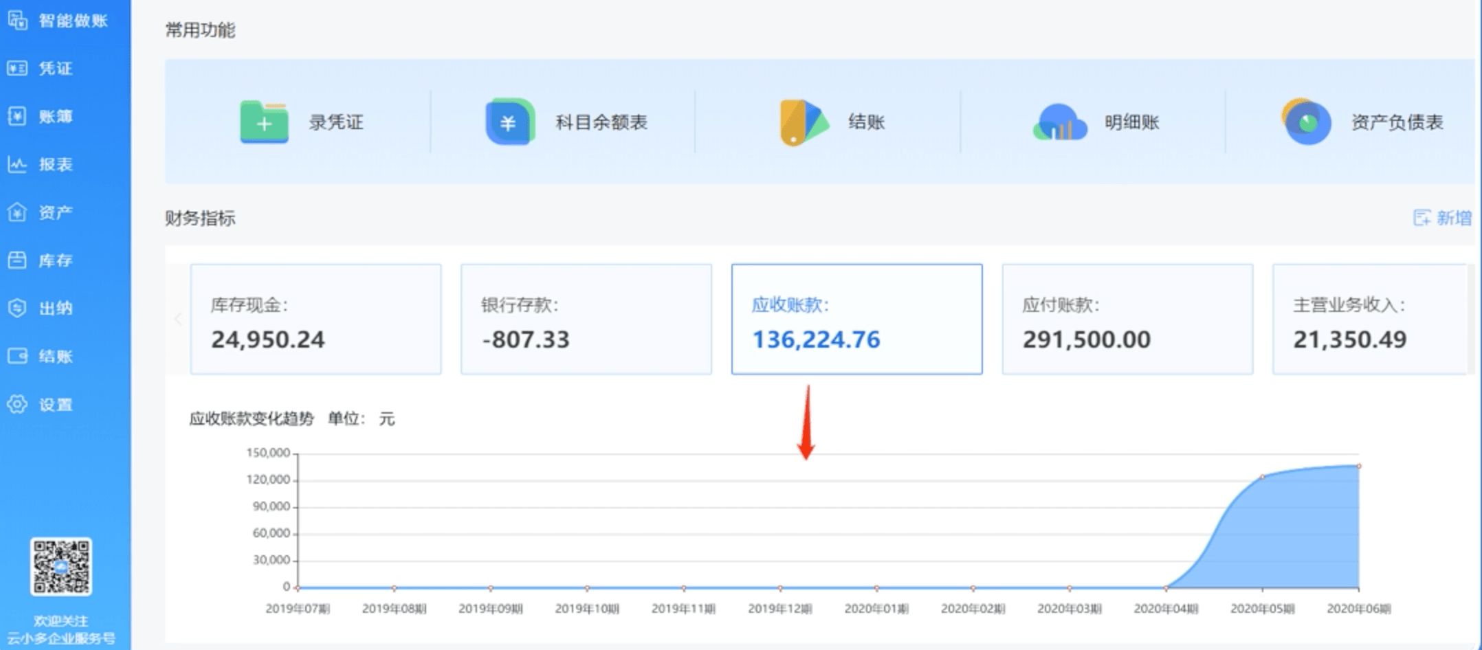1482x650 pixels.
Task: Open the 明细账 cloud chart icon
Action: pos(1059,124)
